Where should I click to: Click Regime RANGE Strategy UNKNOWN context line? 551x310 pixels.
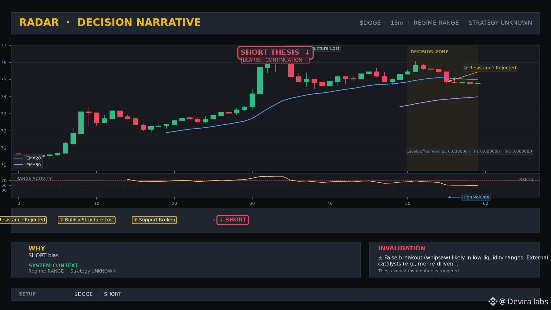[72, 271]
